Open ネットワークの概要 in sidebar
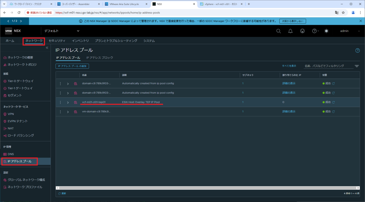The height and width of the screenshot is (202, 365). pos(20,57)
